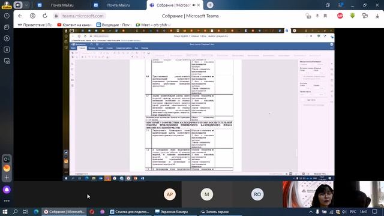The image size is (384, 216).
Task: Click Алиса assistant purple icon in sidebar
Action: 7,190
